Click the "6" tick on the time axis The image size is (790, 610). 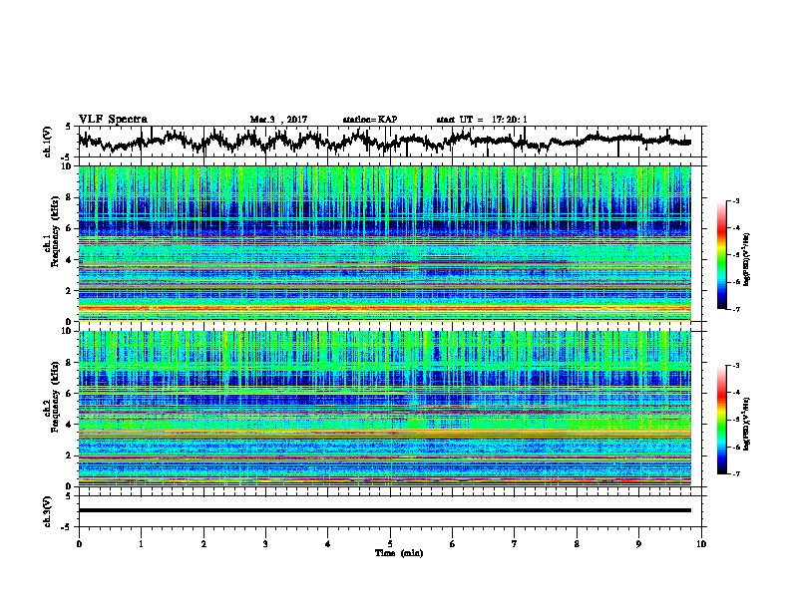coord(453,544)
